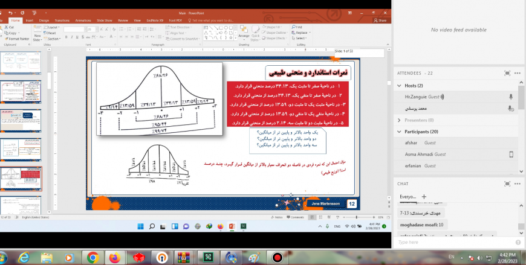Open Internet Explorer from the bottom taskbar
The width and height of the screenshot is (526, 265).
point(24,258)
